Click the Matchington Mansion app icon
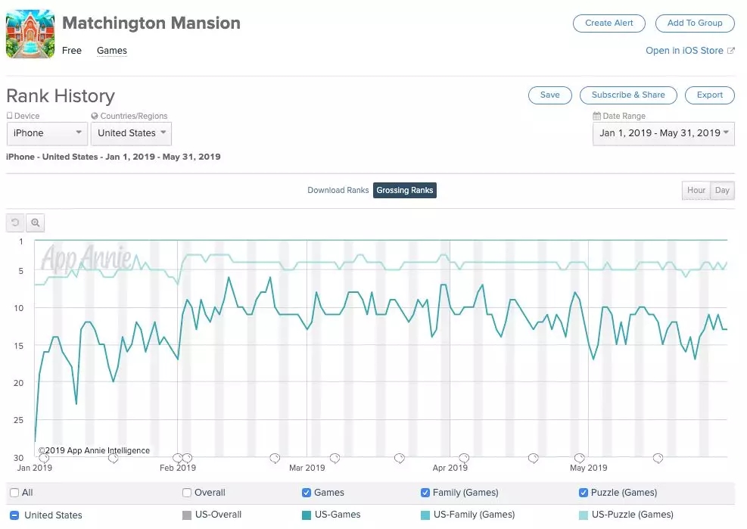Viewport: 747px width, 529px height. coord(30,34)
